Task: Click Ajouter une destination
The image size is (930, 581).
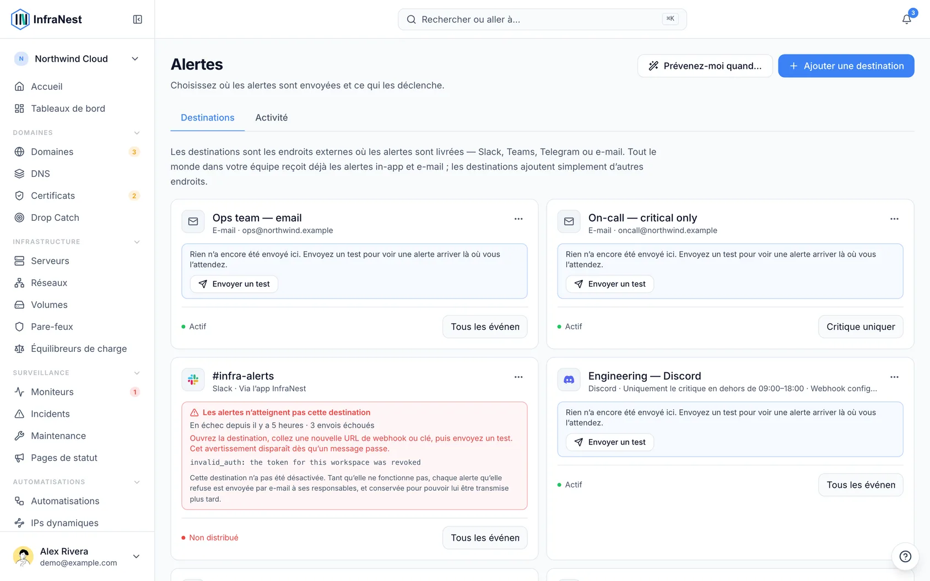Action: point(846,66)
